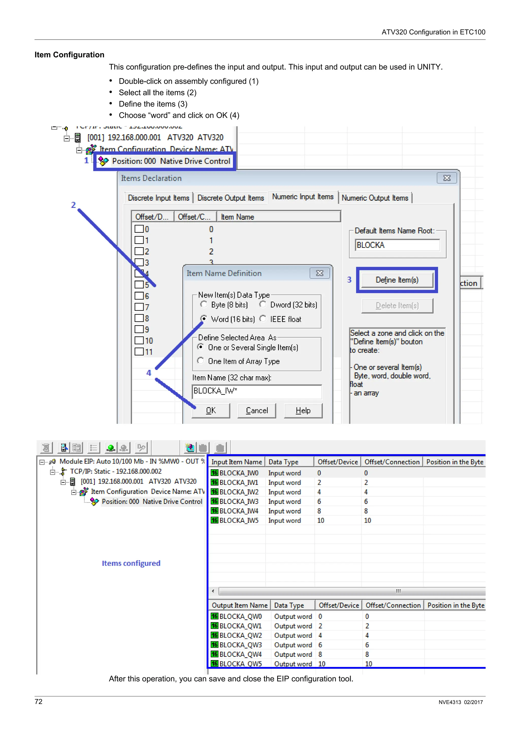
Task: Click the 16-bit icon next to BLOCKA_QW4
Action: tap(214, 654)
